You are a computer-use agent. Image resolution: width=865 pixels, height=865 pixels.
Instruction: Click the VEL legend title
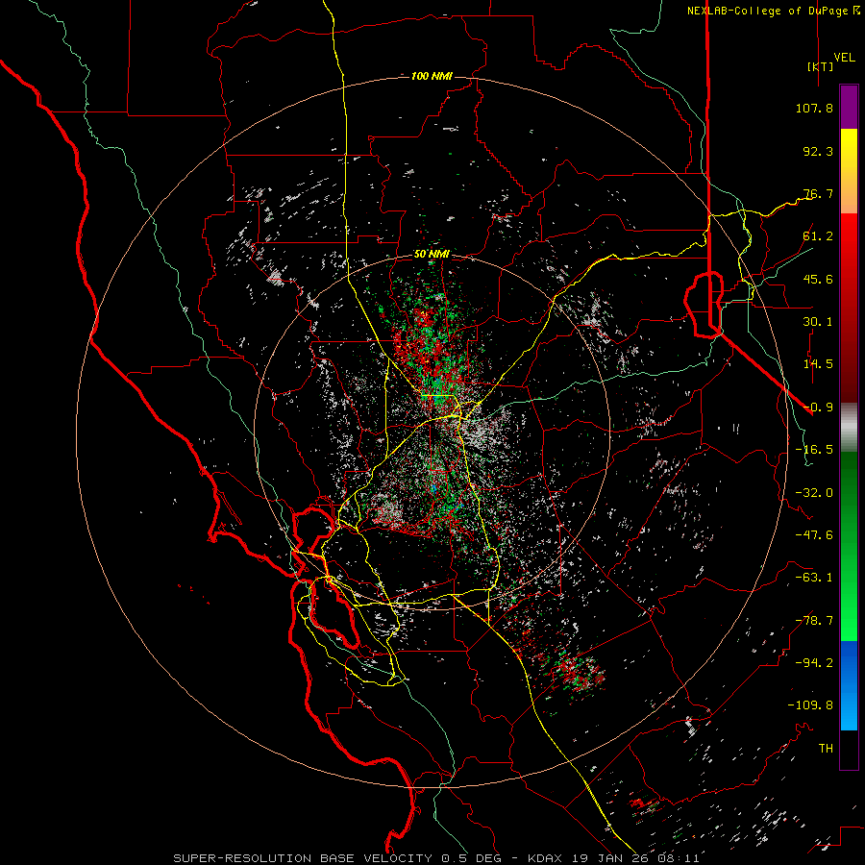(844, 58)
